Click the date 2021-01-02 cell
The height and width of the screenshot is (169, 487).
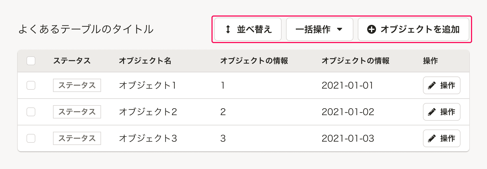348,112
